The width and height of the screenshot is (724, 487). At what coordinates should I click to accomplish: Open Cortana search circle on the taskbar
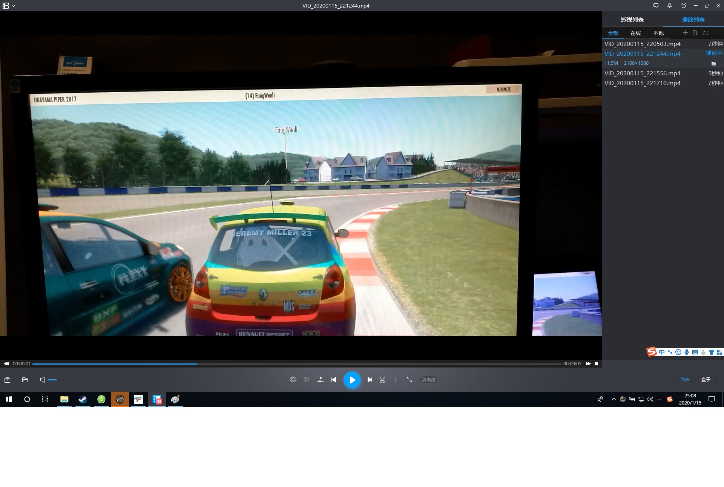pyautogui.click(x=27, y=399)
